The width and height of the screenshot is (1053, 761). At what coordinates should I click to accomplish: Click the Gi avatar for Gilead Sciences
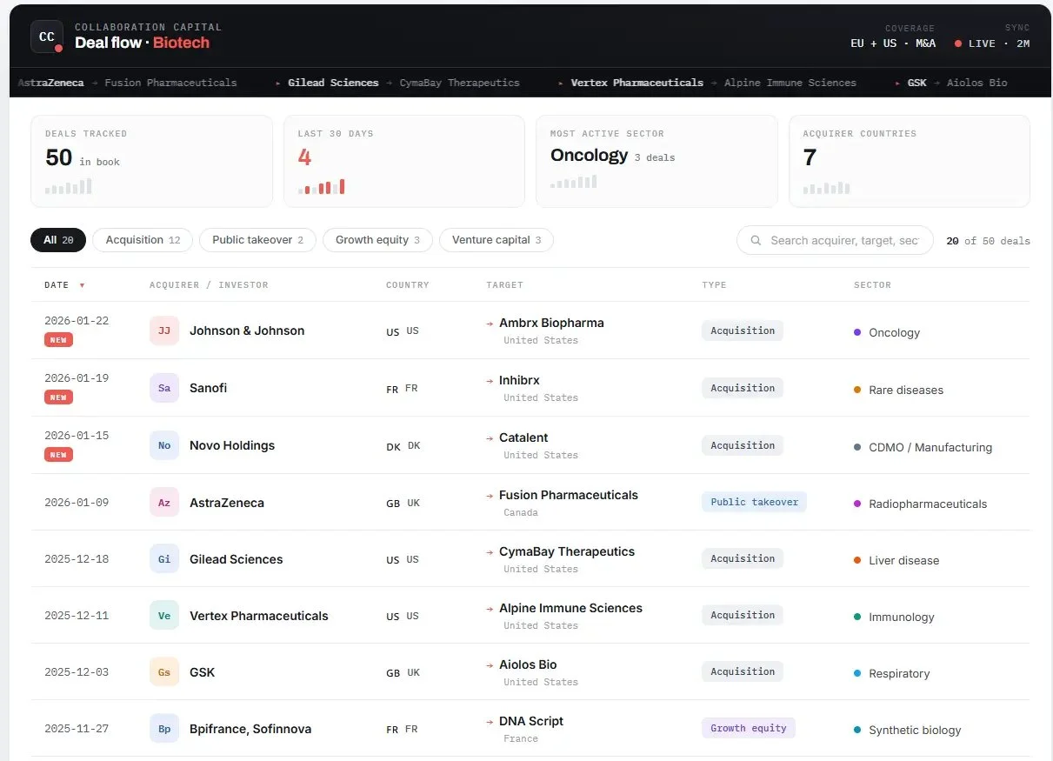click(164, 559)
